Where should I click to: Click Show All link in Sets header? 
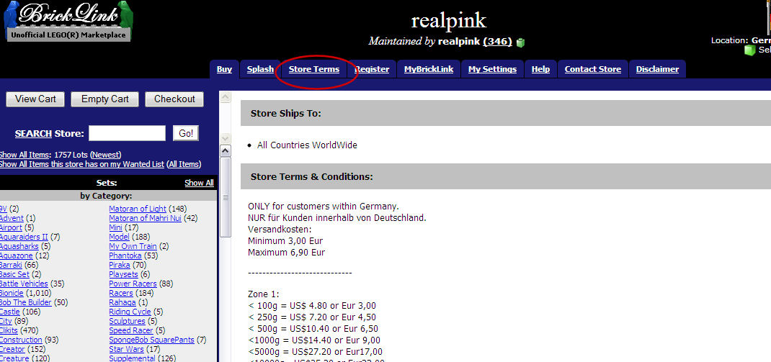tap(199, 183)
